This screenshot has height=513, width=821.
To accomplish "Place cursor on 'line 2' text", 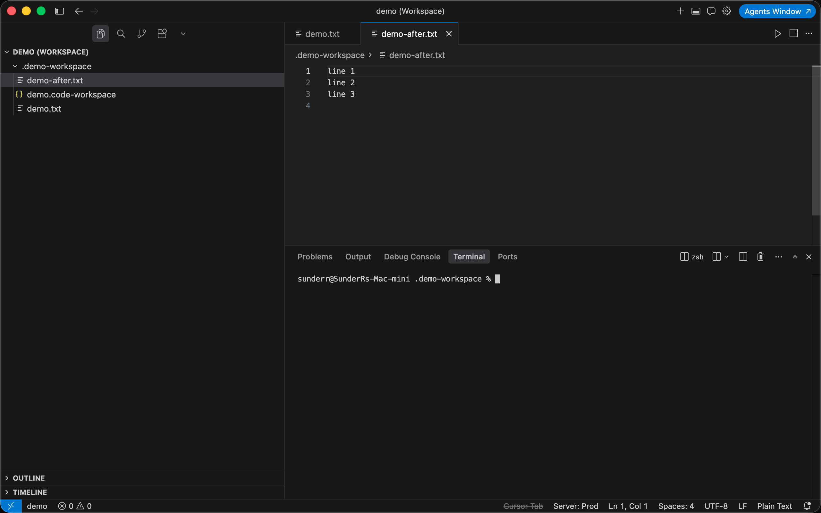I will tap(341, 82).
